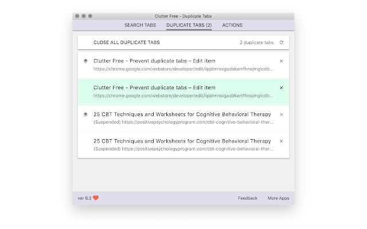367x229 pixels.
Task: Switch to the Search Tabs tab
Action: pyautogui.click(x=140, y=25)
